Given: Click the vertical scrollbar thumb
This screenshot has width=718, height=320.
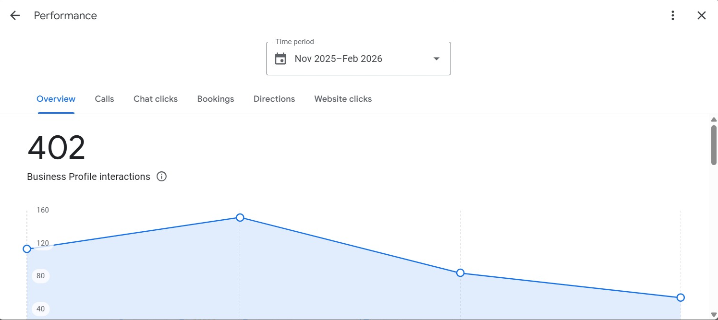Looking at the screenshot, I should (714, 145).
